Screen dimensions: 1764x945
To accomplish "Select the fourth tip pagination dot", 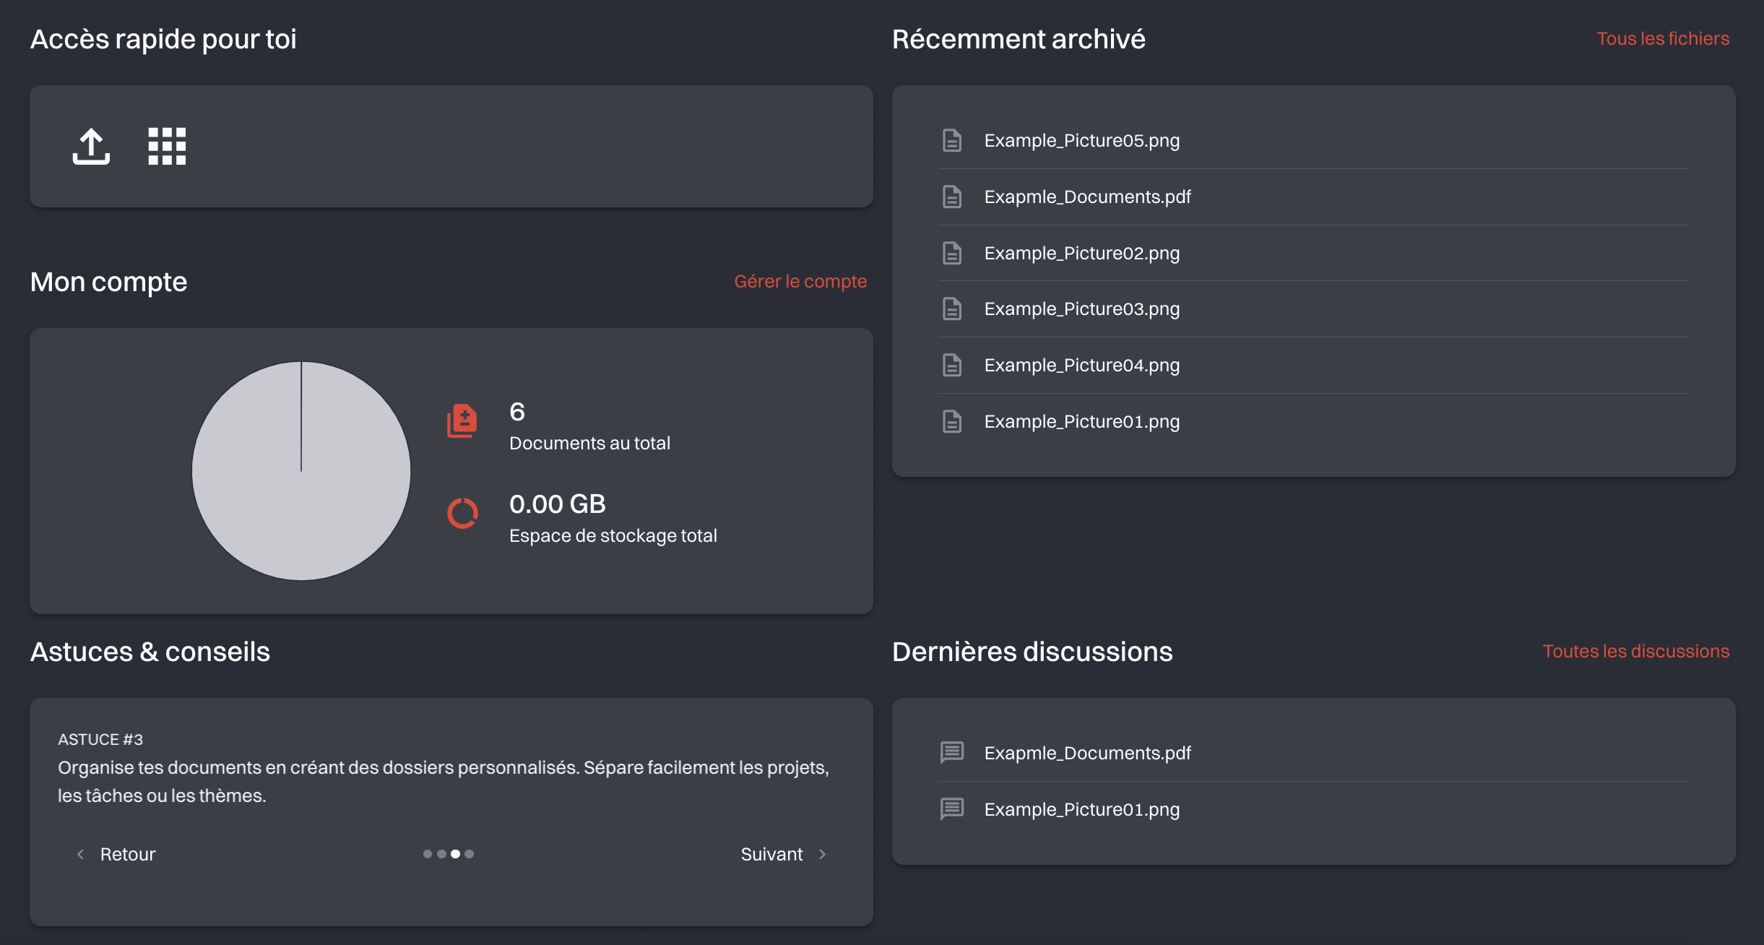I will pos(470,854).
